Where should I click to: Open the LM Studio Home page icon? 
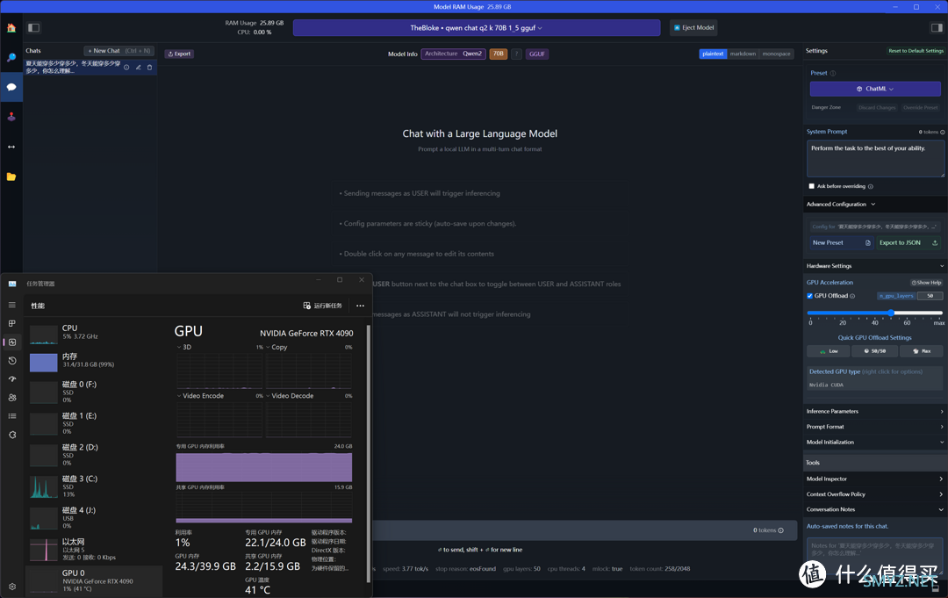[x=11, y=28]
